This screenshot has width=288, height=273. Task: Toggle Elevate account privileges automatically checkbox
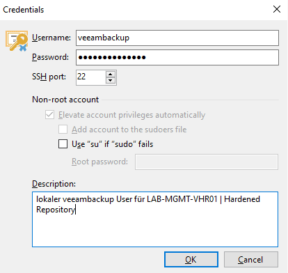[x=49, y=115]
